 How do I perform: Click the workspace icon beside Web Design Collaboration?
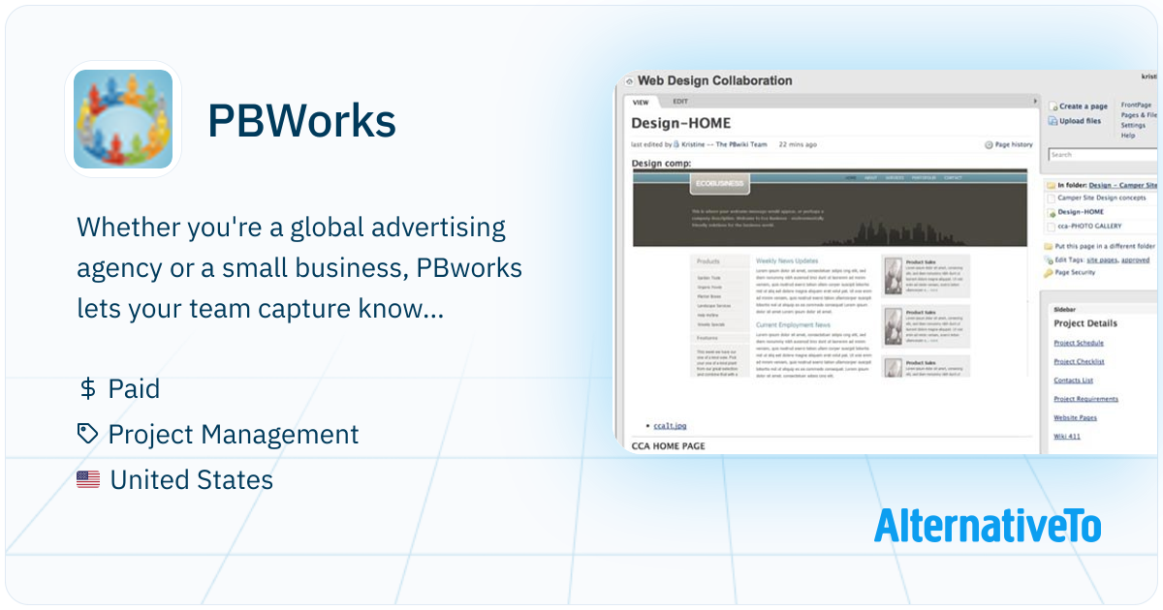pyautogui.click(x=628, y=81)
